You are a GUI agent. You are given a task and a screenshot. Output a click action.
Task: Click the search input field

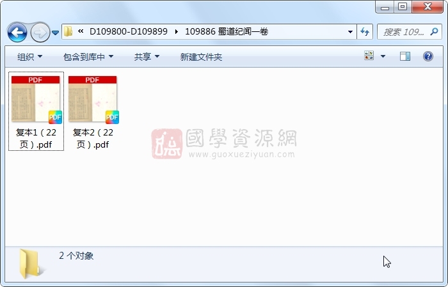(403, 32)
